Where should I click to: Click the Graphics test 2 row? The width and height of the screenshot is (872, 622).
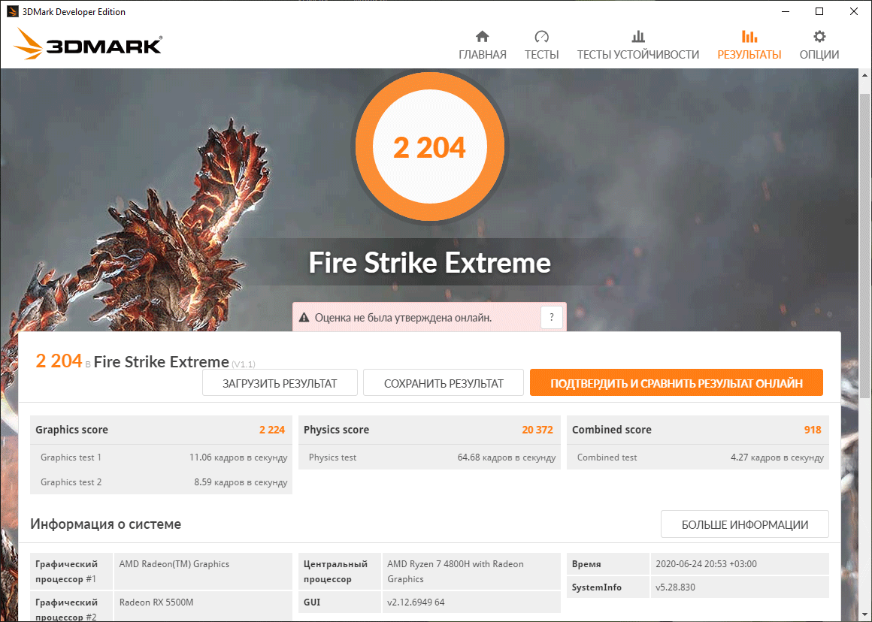[x=161, y=482]
